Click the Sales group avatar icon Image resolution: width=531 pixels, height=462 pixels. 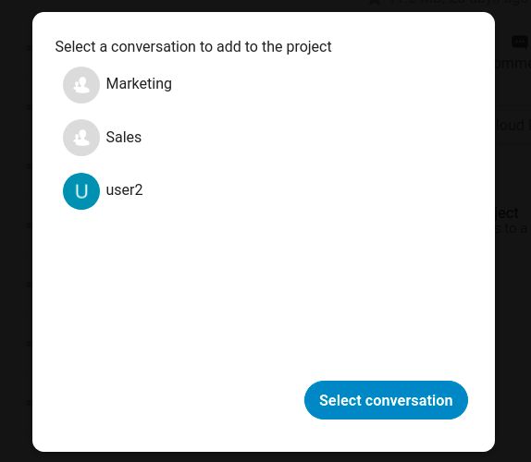[81, 138]
